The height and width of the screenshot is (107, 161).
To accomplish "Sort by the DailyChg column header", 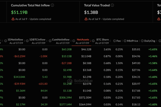I will pos(150,41).
